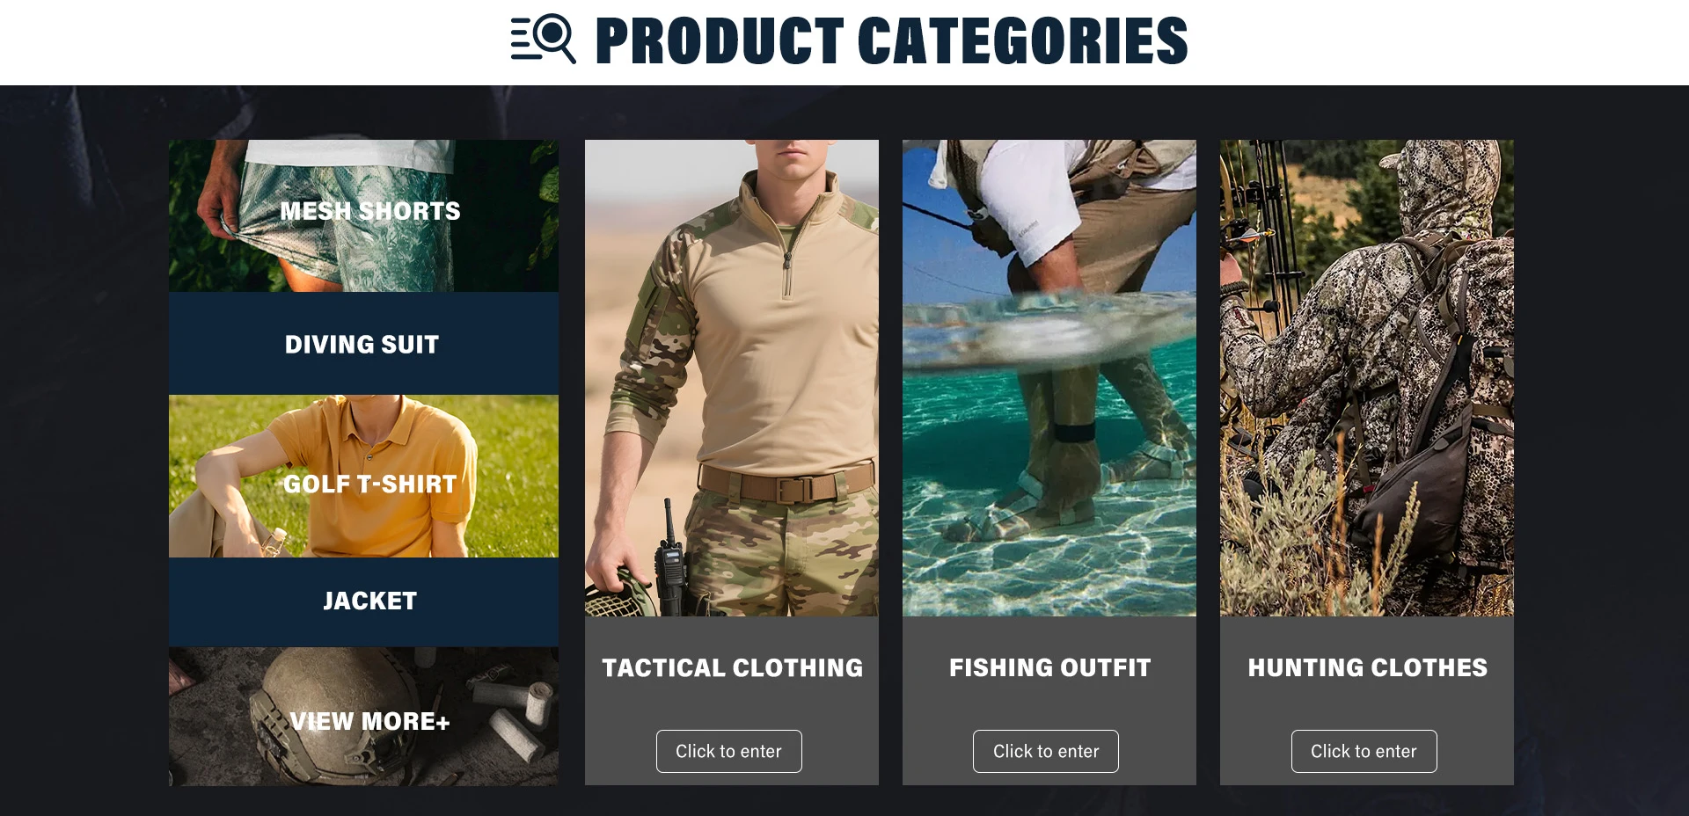Open the fishing wader underwater photo
Viewport: 1689px width, 816px height.
tap(1049, 378)
